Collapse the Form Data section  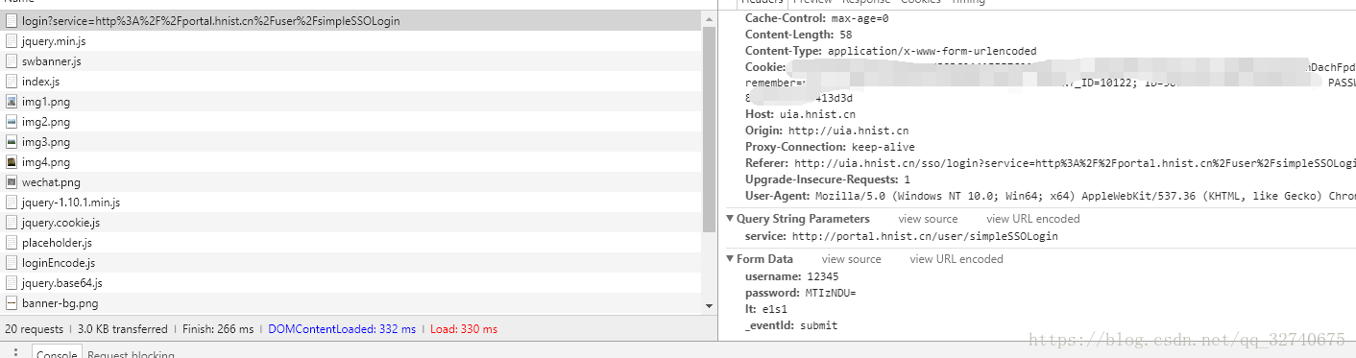730,259
